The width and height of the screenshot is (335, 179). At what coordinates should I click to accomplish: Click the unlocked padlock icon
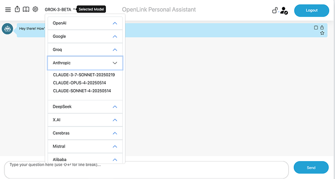coord(275,10)
